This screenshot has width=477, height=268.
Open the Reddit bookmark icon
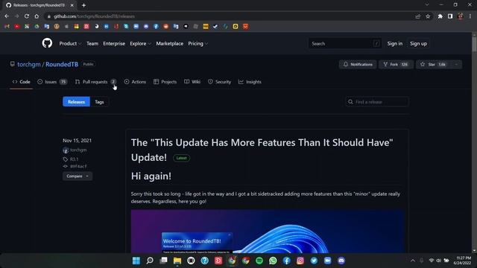point(165,27)
